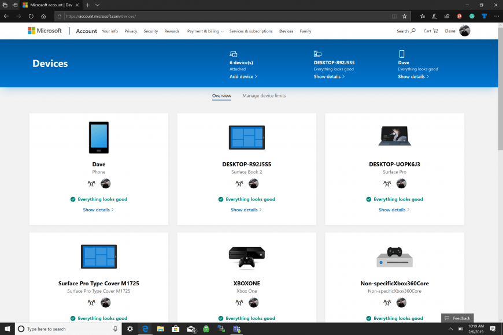Click the address bar URL field
Viewport: 503px width, 335px height.
(x=225, y=16)
